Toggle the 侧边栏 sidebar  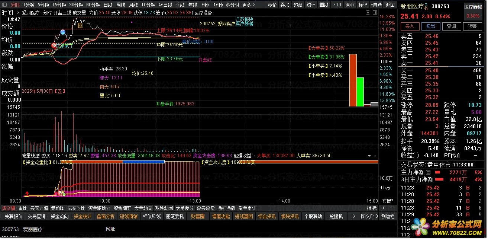coord(388,216)
